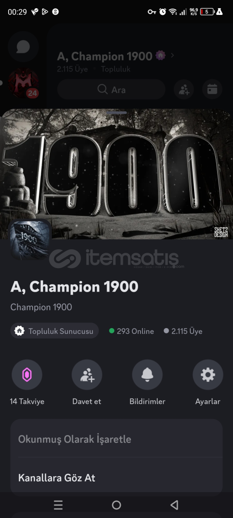The width and height of the screenshot is (233, 518).
Task: Open the 14 Takviye boost icon
Action: (x=27, y=375)
